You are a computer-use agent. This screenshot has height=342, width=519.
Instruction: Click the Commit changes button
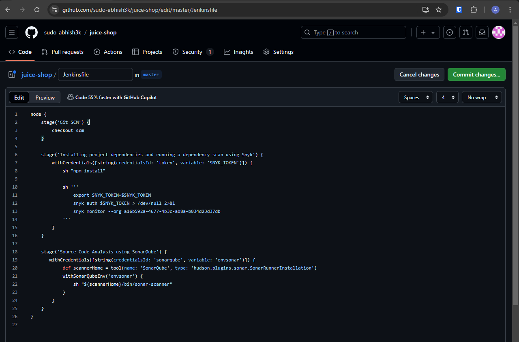(x=476, y=74)
